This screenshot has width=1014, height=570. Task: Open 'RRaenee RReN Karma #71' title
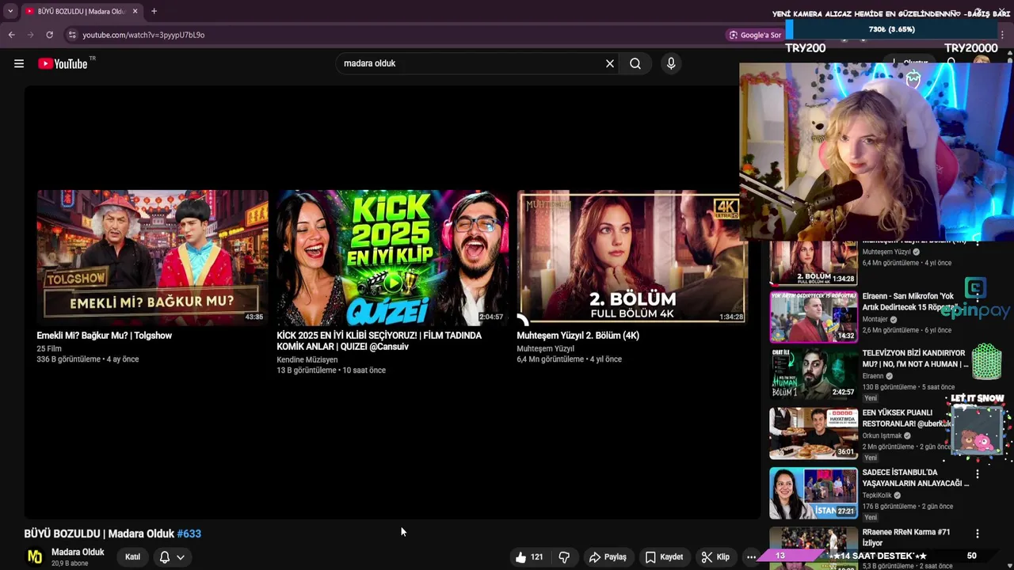click(x=906, y=538)
